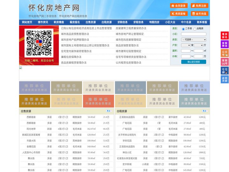Focus the minimum 面积 input field
Viewport: 229px width, 172px height.
coord(186,51)
